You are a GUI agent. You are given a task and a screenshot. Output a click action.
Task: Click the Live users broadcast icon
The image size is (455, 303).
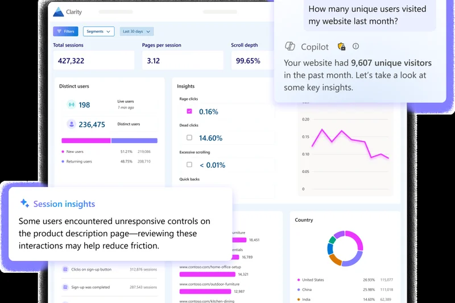71,105
